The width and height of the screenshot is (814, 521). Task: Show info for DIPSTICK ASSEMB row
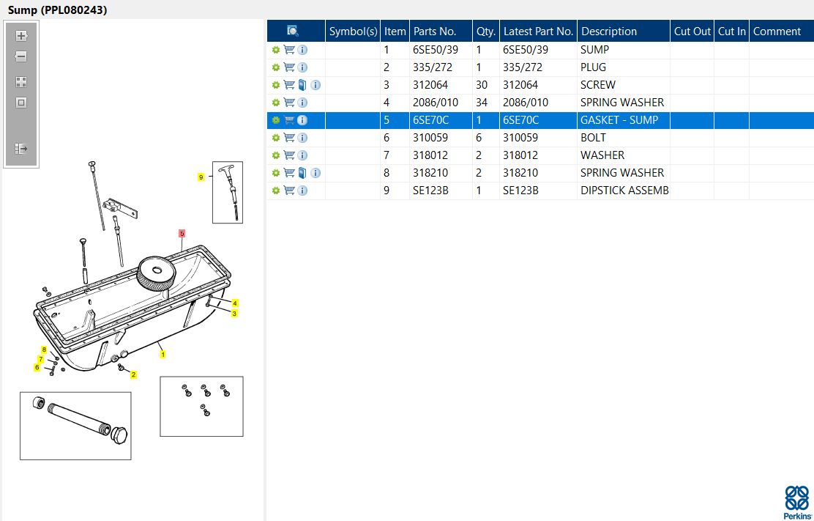[302, 191]
